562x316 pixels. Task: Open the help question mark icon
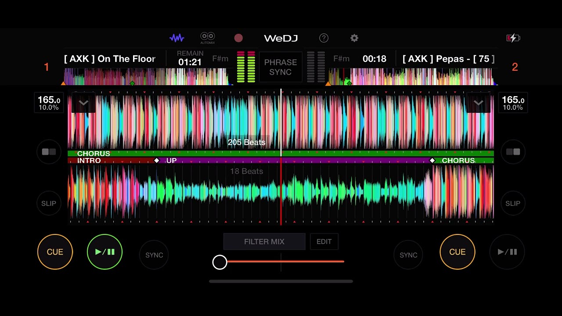[x=324, y=38]
